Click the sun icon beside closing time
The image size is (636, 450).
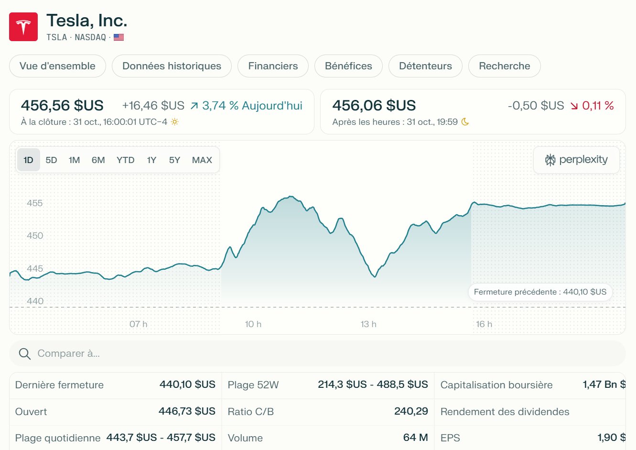(175, 122)
